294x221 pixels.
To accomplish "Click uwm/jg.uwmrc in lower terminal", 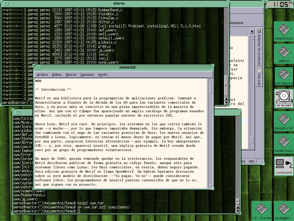I will [25, 199].
